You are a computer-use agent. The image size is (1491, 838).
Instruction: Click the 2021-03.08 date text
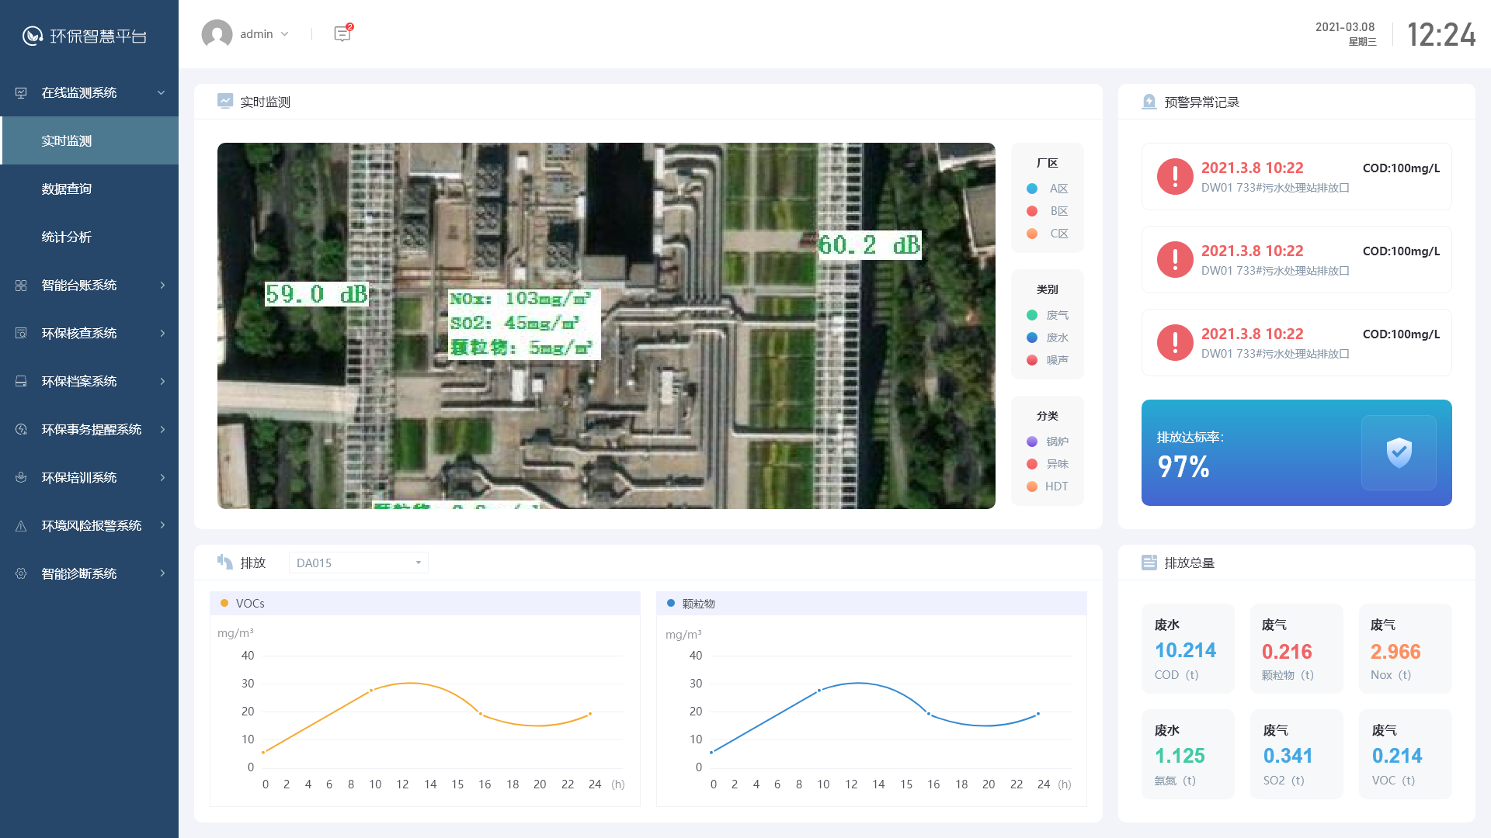(x=1345, y=27)
